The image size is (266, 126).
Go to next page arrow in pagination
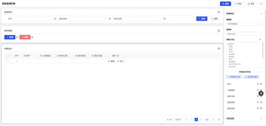click(201, 120)
